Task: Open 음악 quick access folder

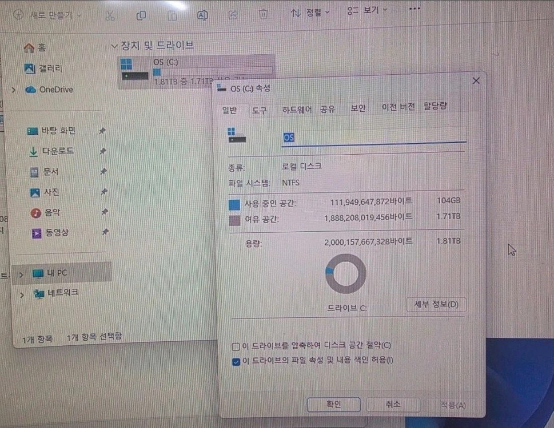Action: (45, 213)
